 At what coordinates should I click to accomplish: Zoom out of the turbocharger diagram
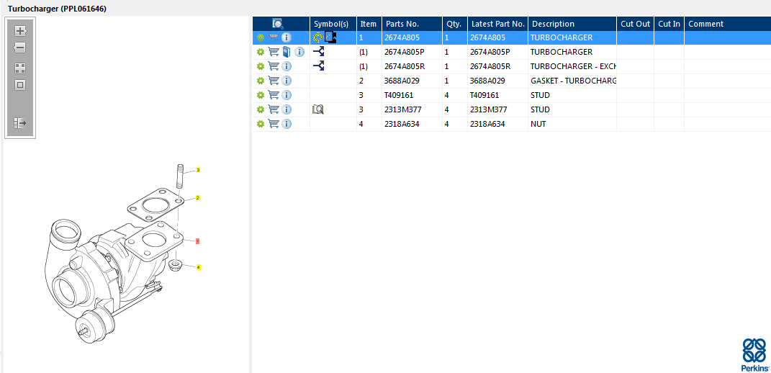point(20,48)
